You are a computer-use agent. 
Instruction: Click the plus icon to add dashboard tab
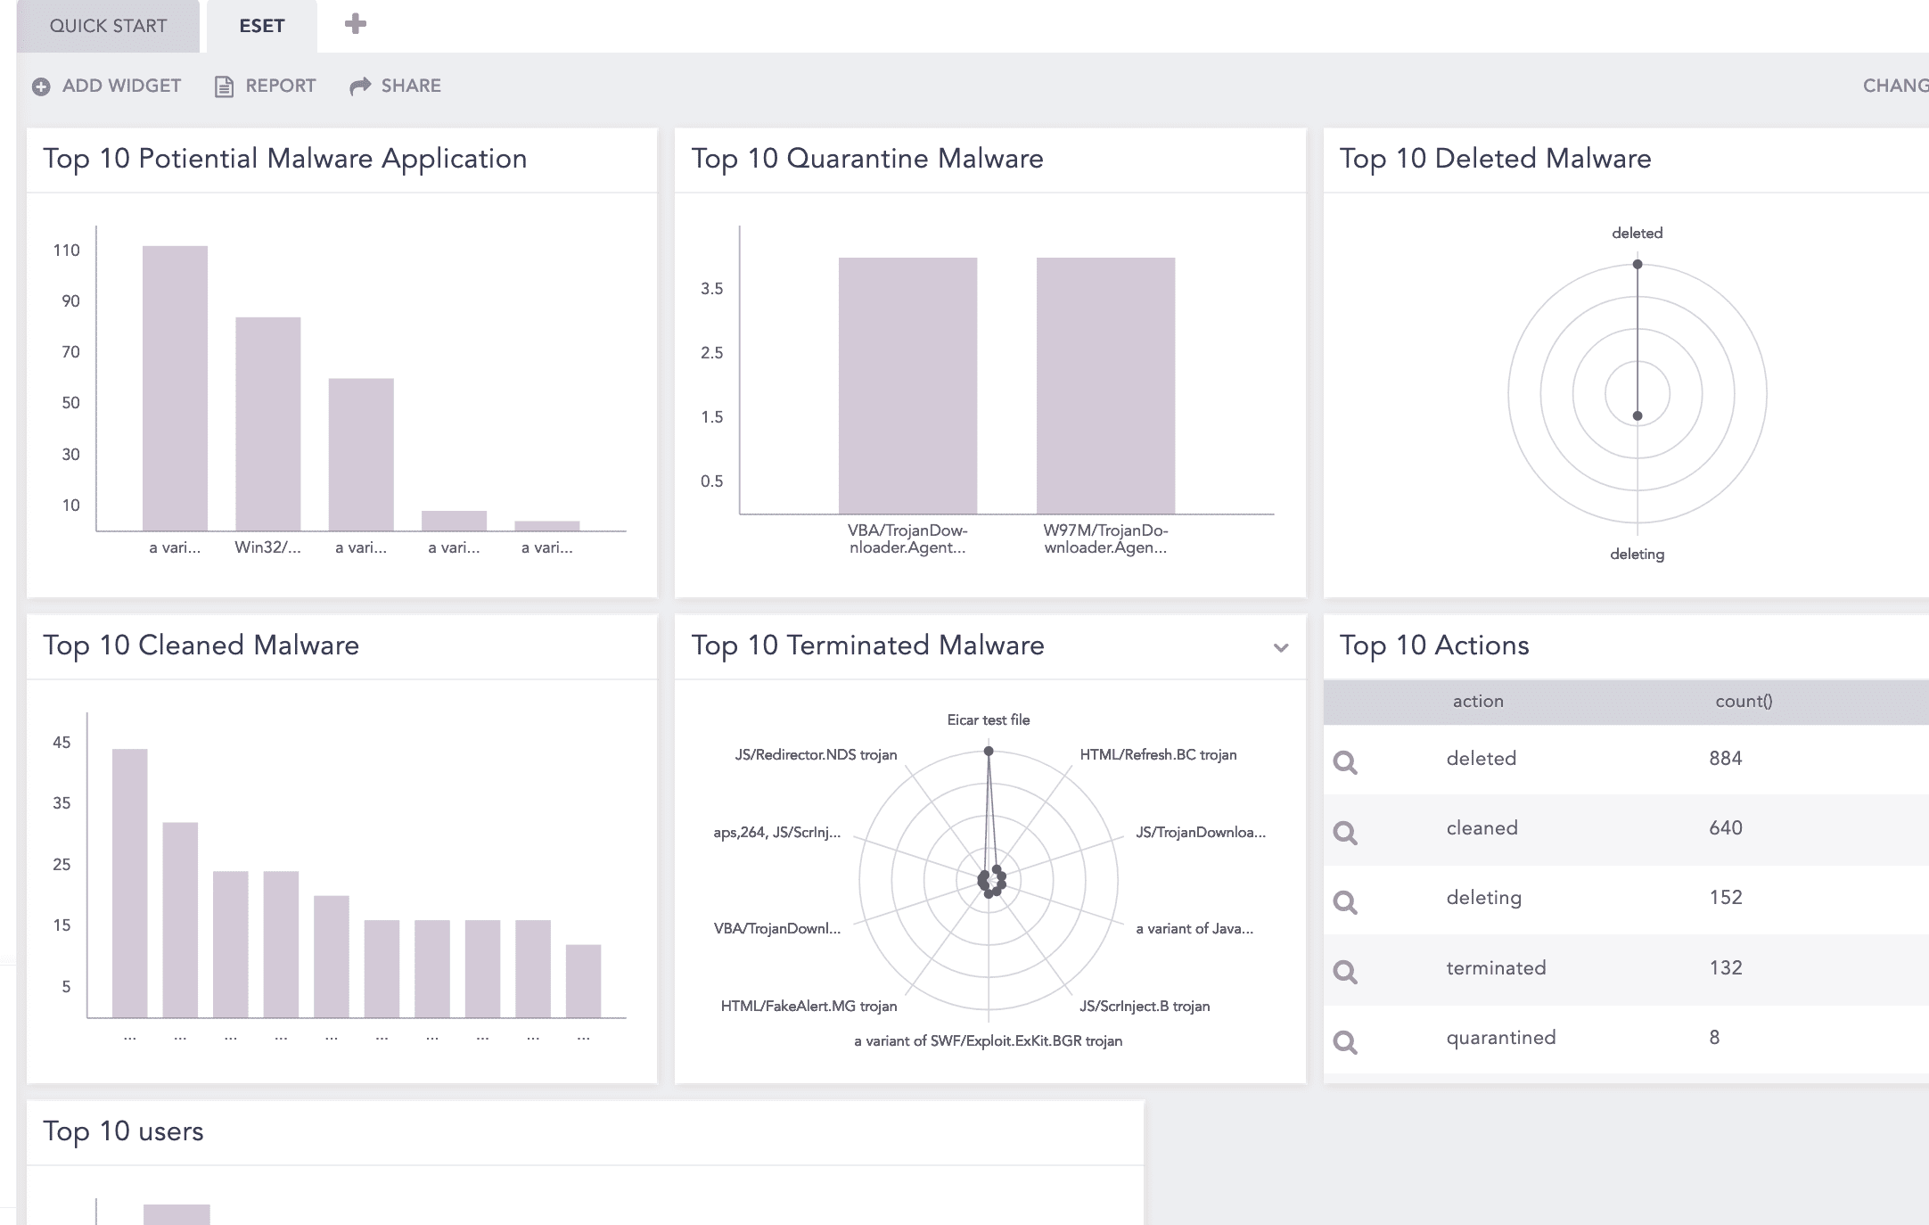click(x=356, y=24)
